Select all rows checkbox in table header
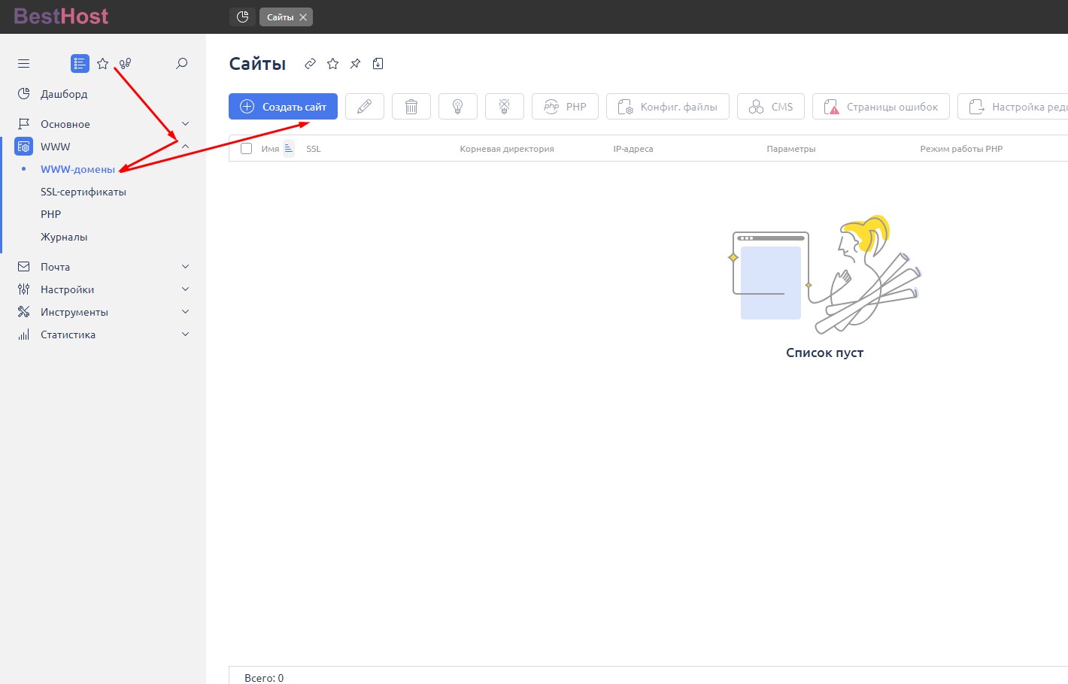The width and height of the screenshot is (1068, 684). pos(246,149)
